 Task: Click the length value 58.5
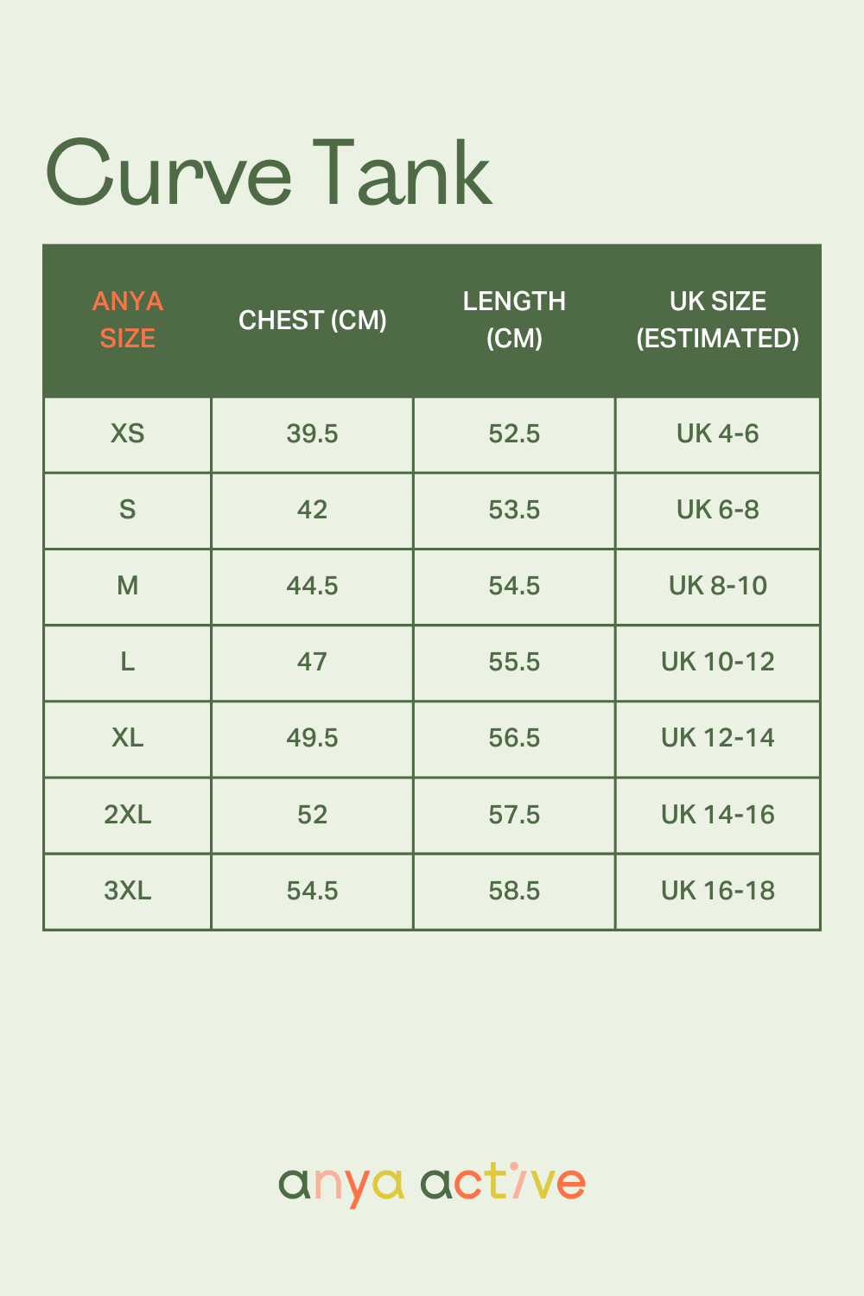coord(514,891)
